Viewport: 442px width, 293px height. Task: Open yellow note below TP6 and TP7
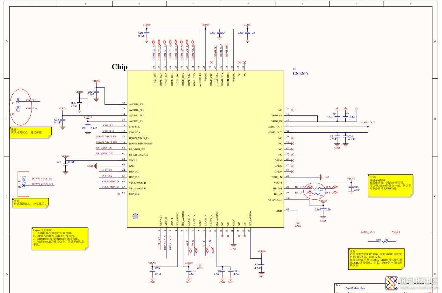tap(31, 203)
